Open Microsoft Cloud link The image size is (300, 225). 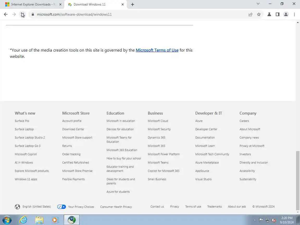tap(158, 121)
